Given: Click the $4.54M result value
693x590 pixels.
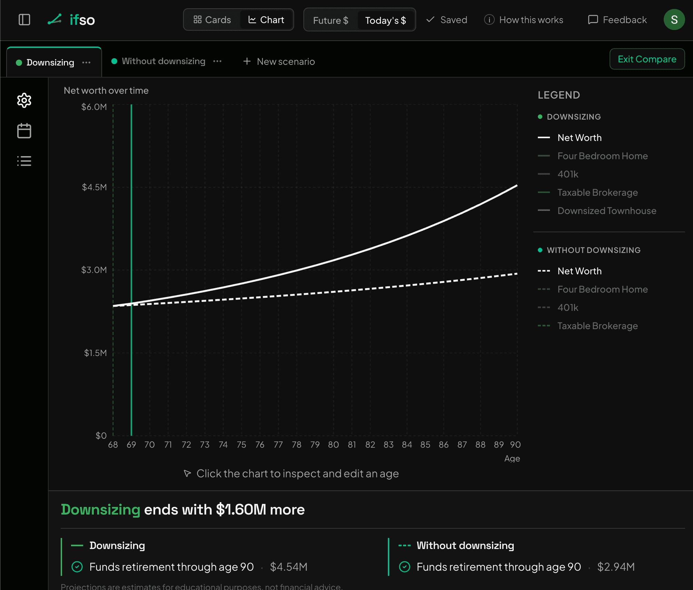Looking at the screenshot, I should pyautogui.click(x=289, y=567).
